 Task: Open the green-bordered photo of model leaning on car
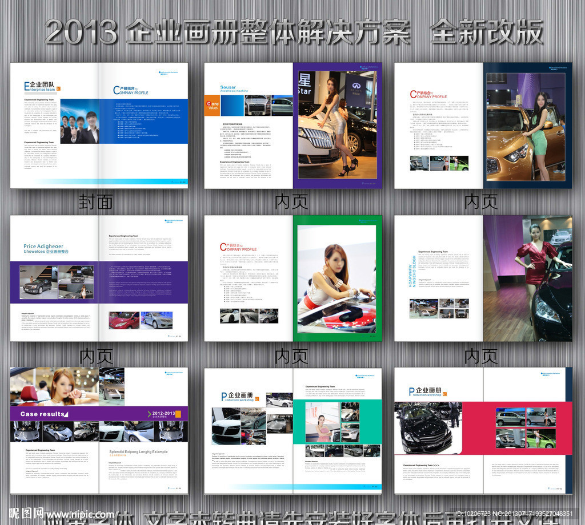pyautogui.click(x=337, y=278)
